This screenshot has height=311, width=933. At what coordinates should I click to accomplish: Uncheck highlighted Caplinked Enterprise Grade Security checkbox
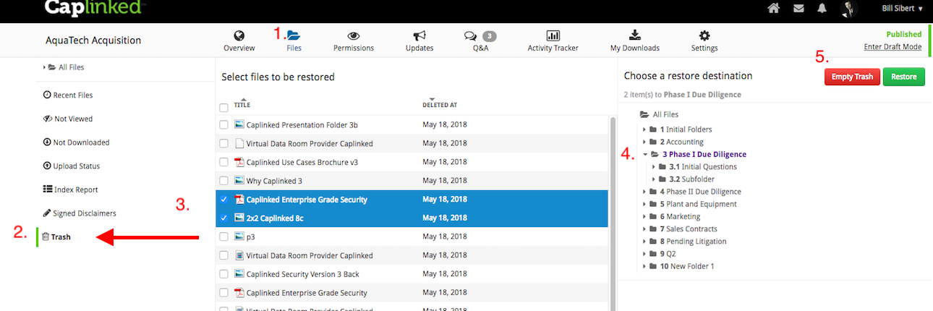(224, 200)
